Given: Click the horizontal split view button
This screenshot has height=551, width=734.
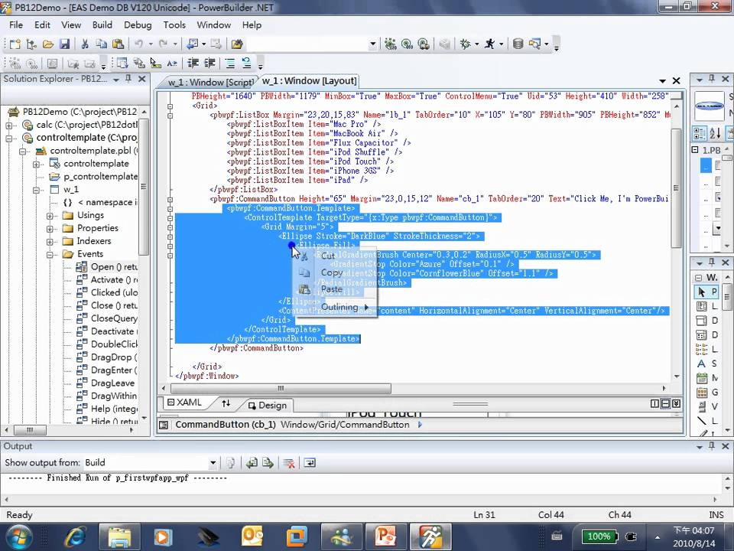Looking at the screenshot, I should point(665,403).
